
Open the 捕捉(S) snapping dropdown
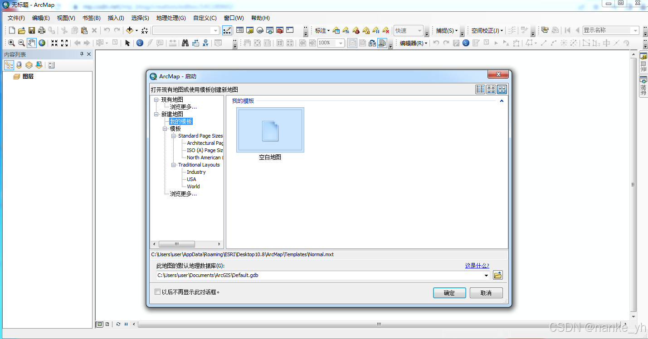447,30
